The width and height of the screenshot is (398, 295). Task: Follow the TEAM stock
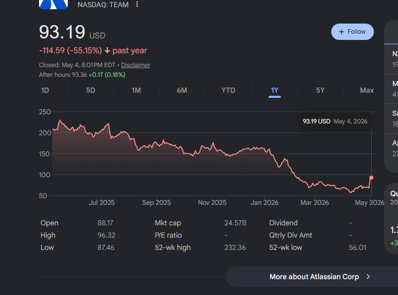pyautogui.click(x=352, y=32)
